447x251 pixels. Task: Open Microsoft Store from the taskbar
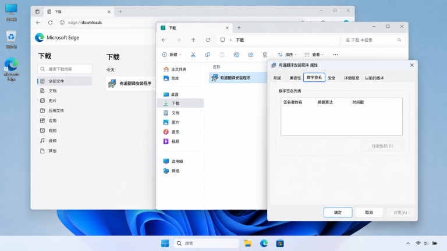pos(279,243)
